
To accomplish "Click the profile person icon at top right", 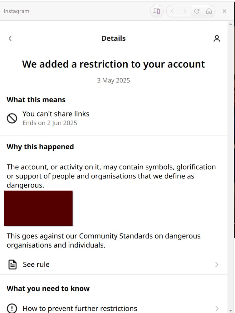I will tap(217, 38).
